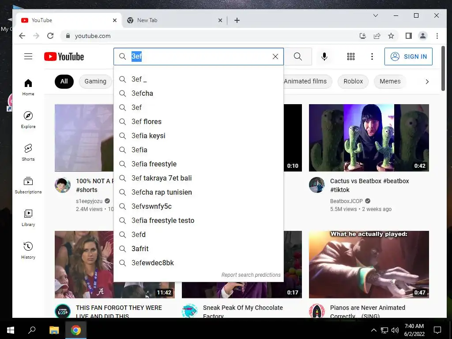This screenshot has width=452, height=339.
Task: Open Chrome tab search chevron
Action: 375,15
